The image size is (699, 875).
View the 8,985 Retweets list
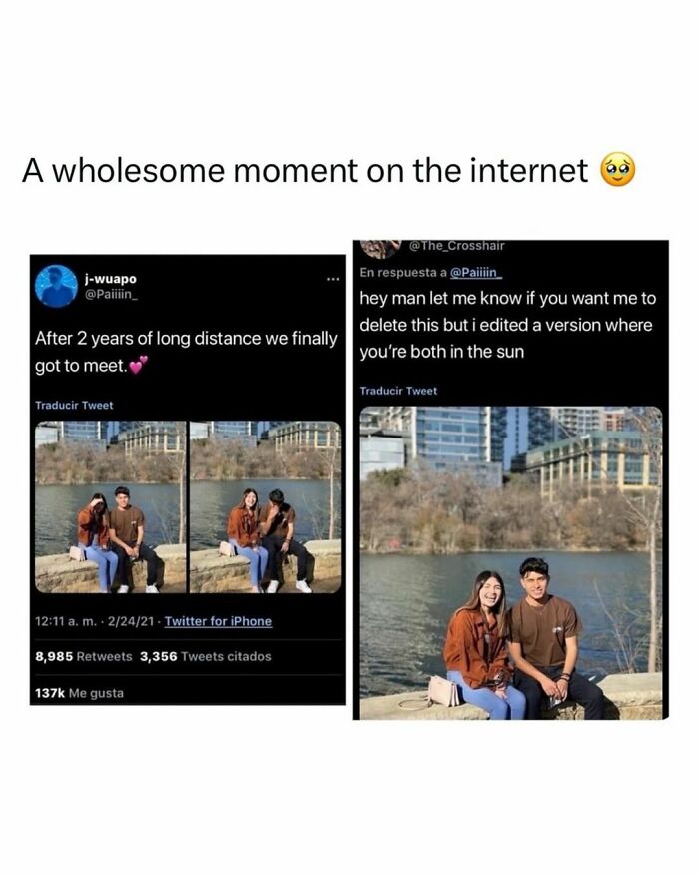[84, 657]
